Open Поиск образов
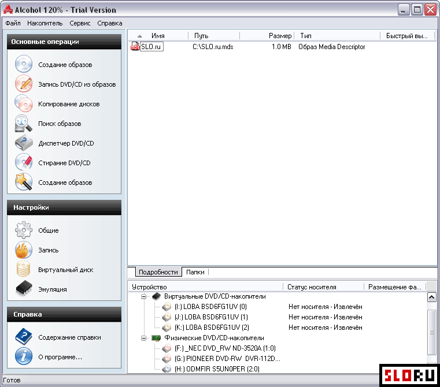The image size is (440, 387). point(60,124)
